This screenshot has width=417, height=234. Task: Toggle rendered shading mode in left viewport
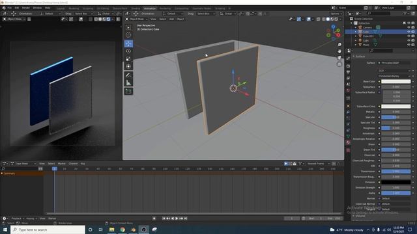108,19
